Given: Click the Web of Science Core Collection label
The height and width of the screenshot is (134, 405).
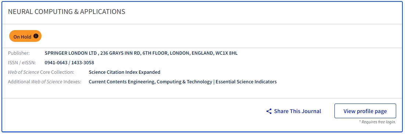Looking at the screenshot, I should click(41, 72).
